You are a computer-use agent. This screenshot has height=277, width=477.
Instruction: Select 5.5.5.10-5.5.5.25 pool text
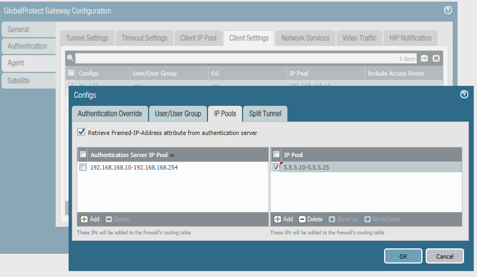306,167
